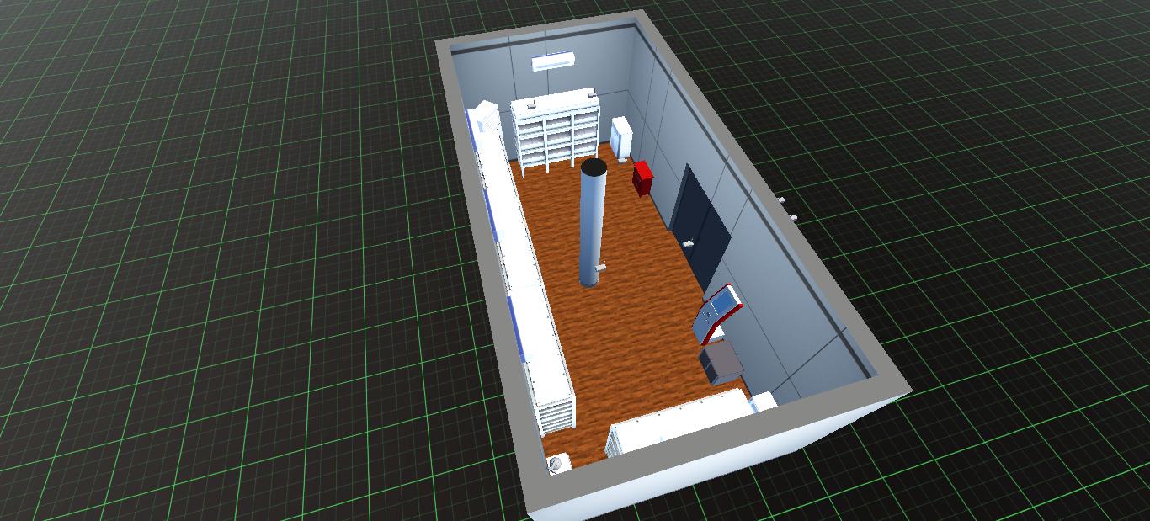Select the small sensor atop the shelving rack
This screenshot has width=1150, height=521.
coord(532,106)
